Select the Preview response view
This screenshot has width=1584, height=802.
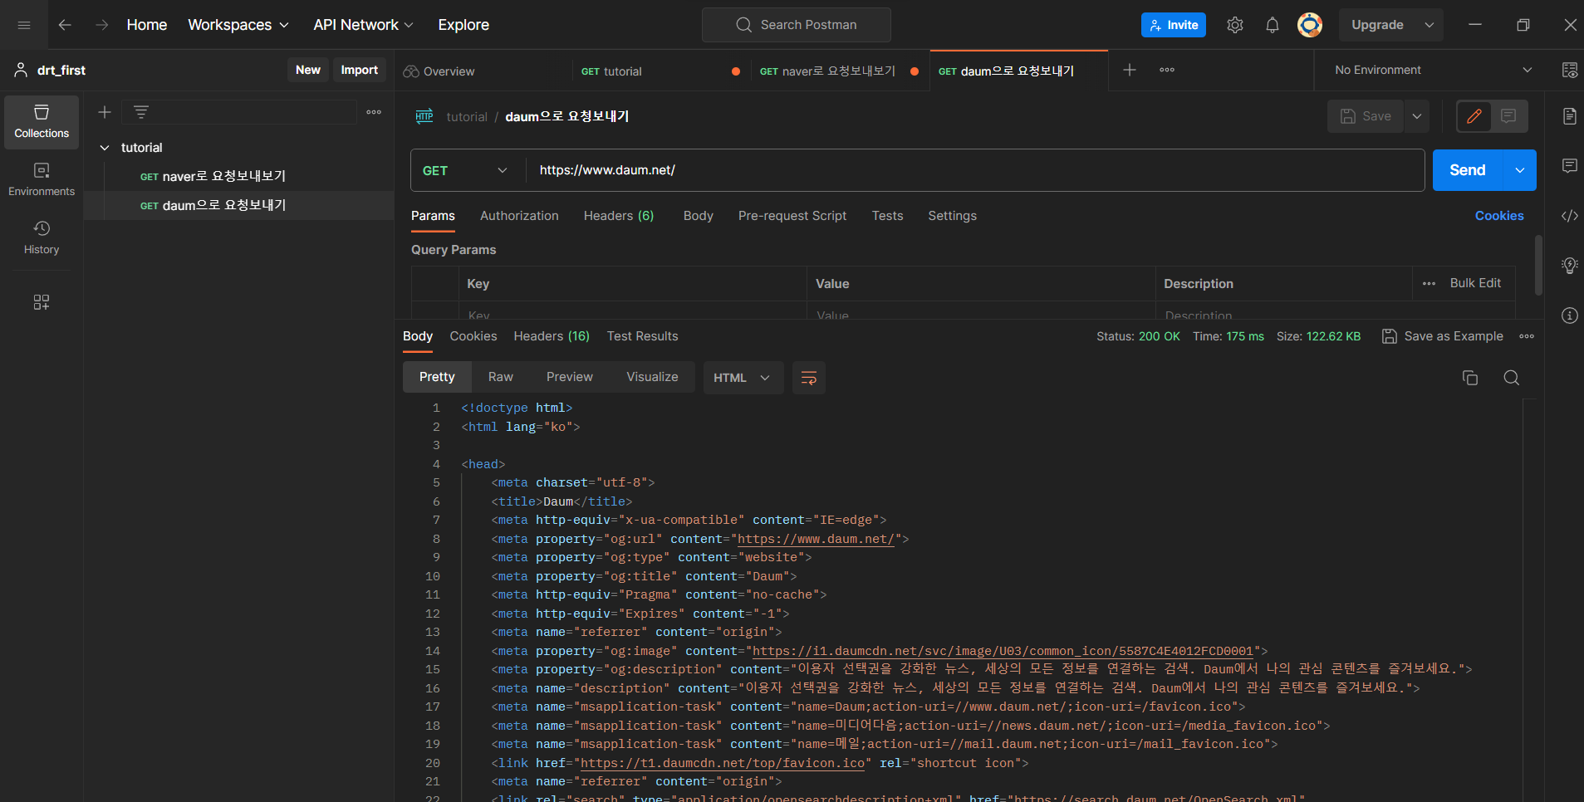click(570, 377)
